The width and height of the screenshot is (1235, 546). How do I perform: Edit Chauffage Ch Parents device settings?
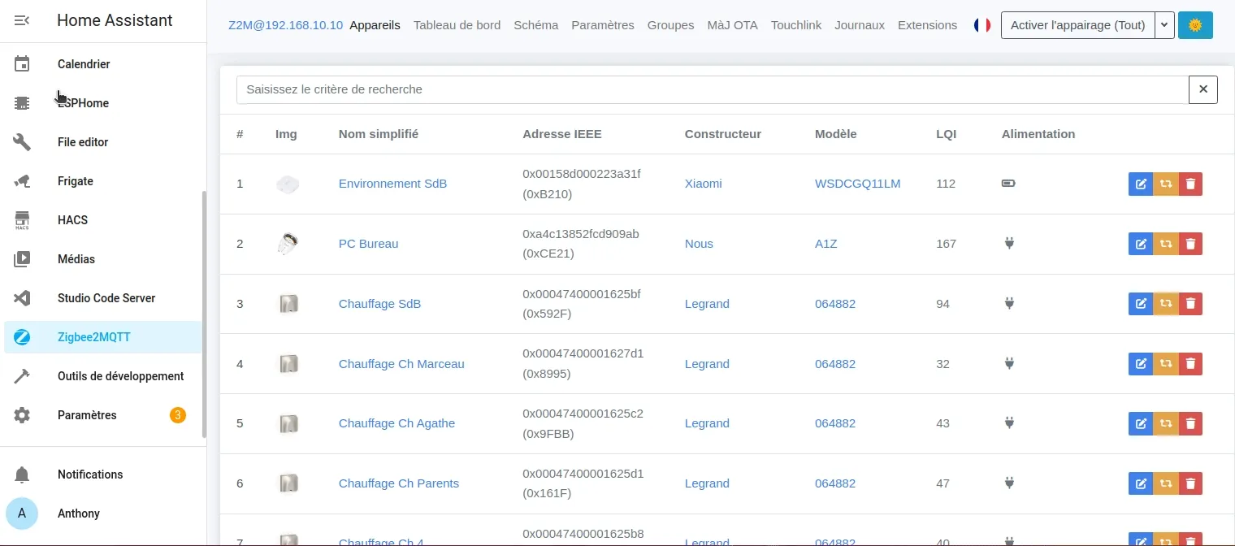1140,483
